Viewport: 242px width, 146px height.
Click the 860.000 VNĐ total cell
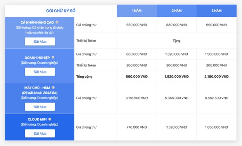(x=137, y=76)
